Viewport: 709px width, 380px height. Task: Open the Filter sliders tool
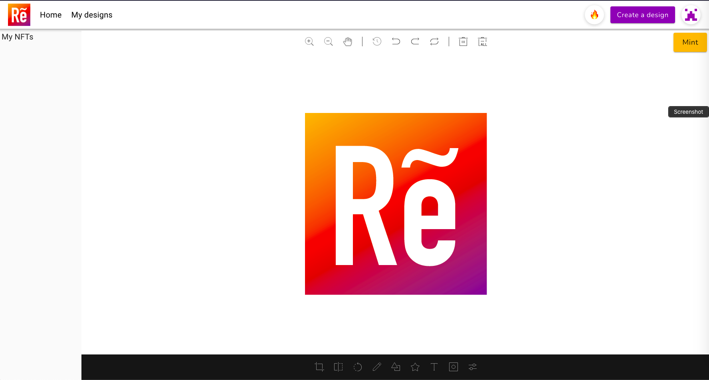point(473,367)
